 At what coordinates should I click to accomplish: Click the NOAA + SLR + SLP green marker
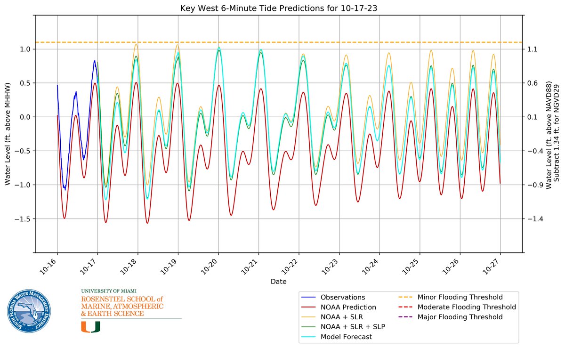tap(308, 326)
